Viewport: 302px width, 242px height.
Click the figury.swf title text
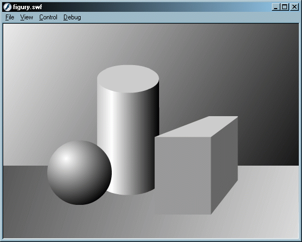pos(27,8)
